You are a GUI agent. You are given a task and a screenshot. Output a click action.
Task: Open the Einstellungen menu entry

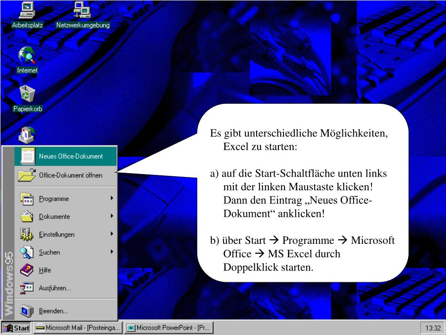pos(66,234)
